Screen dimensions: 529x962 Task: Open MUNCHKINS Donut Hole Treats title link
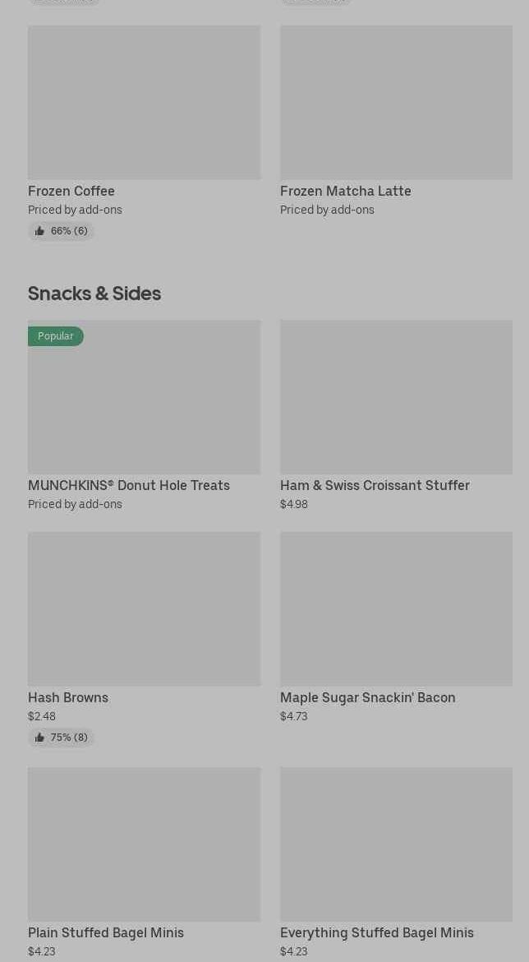(129, 485)
